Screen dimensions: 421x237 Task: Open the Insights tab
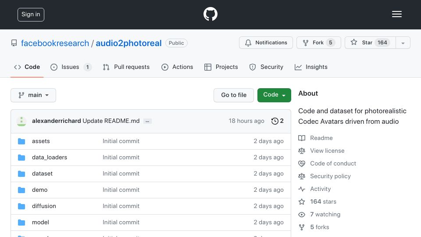pos(311,67)
